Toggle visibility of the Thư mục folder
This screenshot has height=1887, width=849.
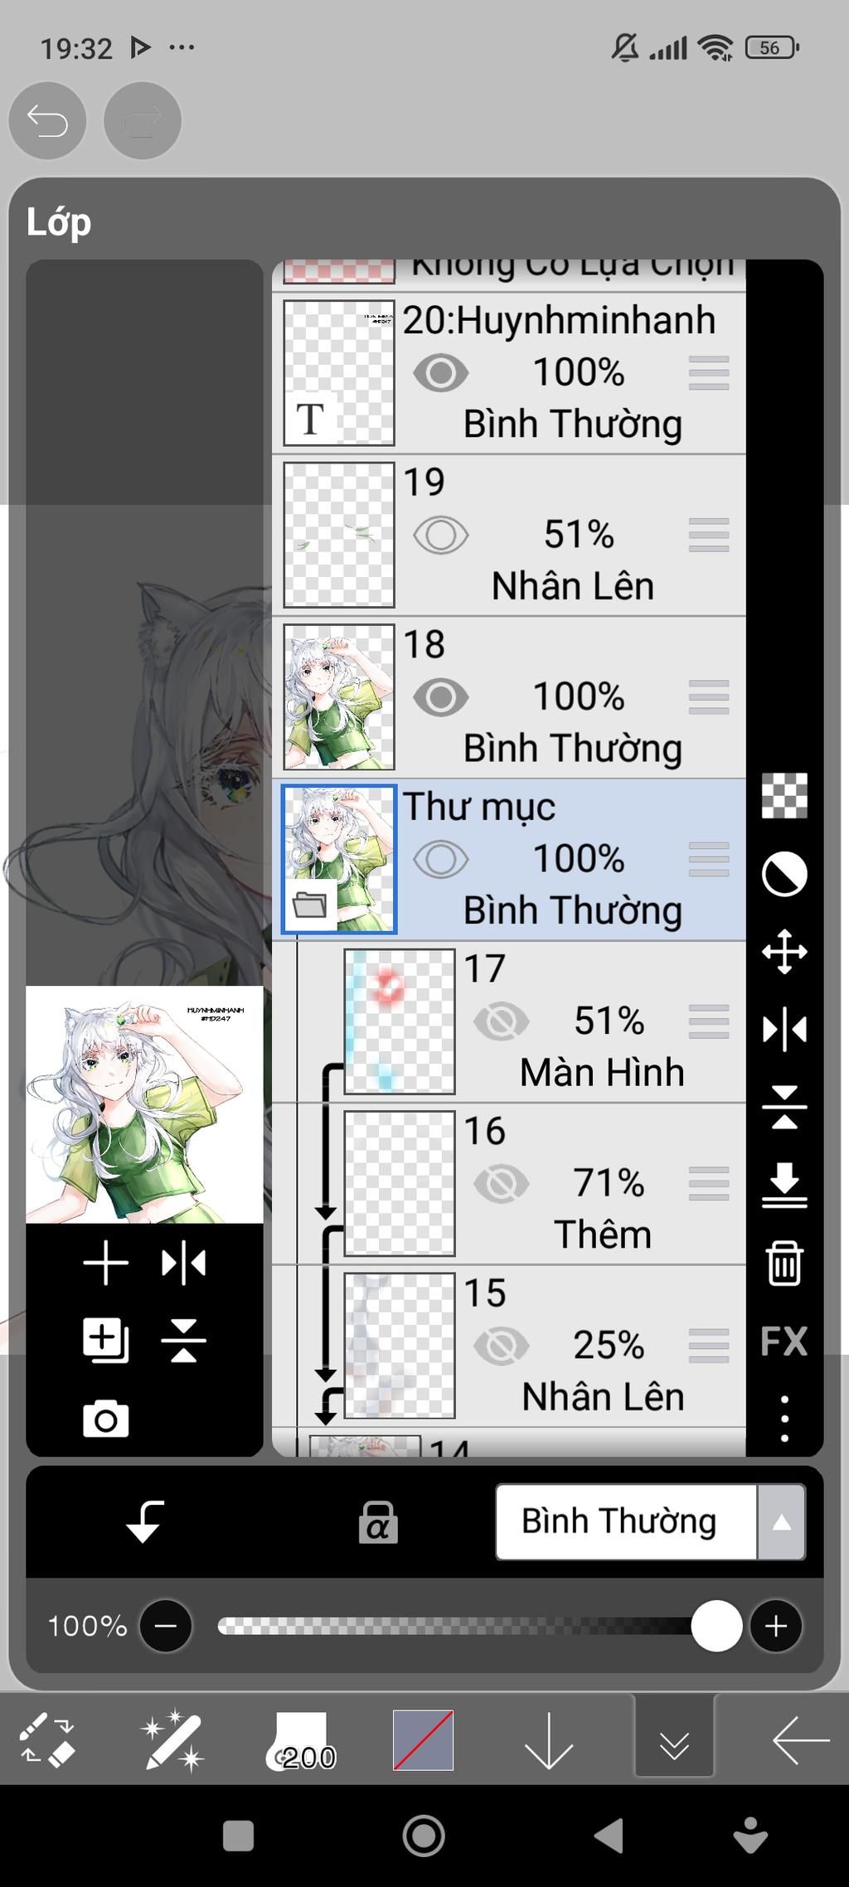click(x=441, y=859)
